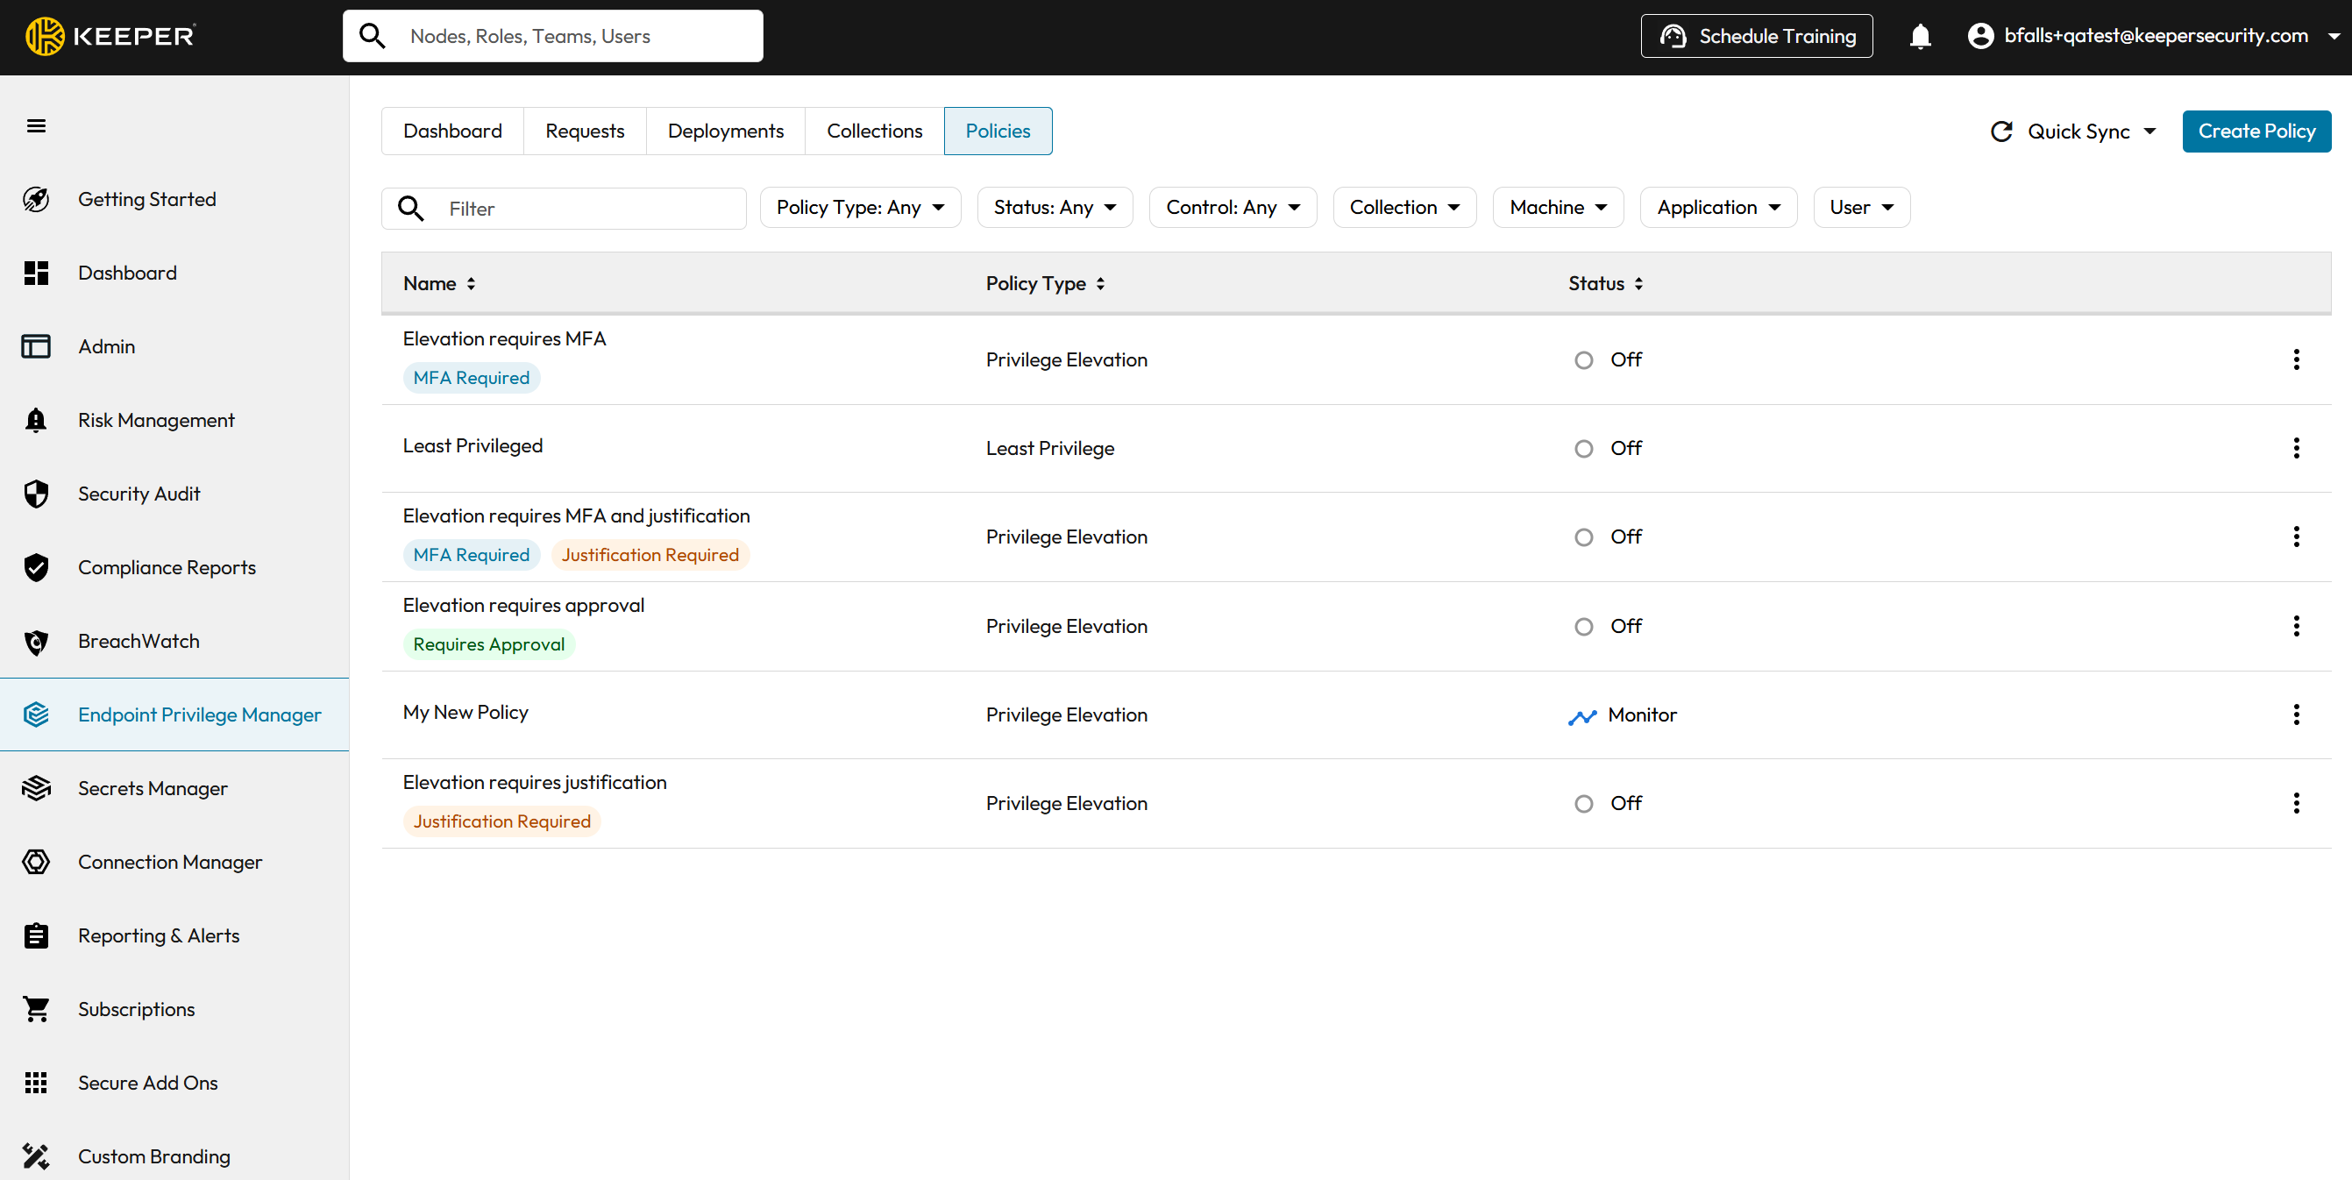Screen dimensions: 2352x1180
Task: Click the Schedule Training button
Action: point(1756,37)
